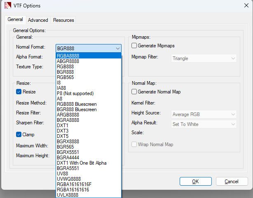Choose the RGB565 format entry

coord(65,77)
